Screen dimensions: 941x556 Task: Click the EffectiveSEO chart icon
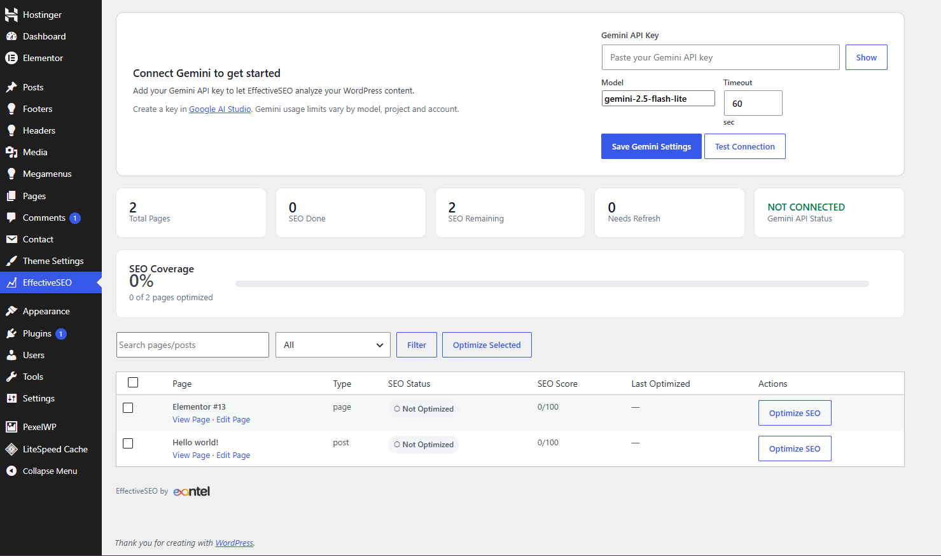(x=11, y=282)
